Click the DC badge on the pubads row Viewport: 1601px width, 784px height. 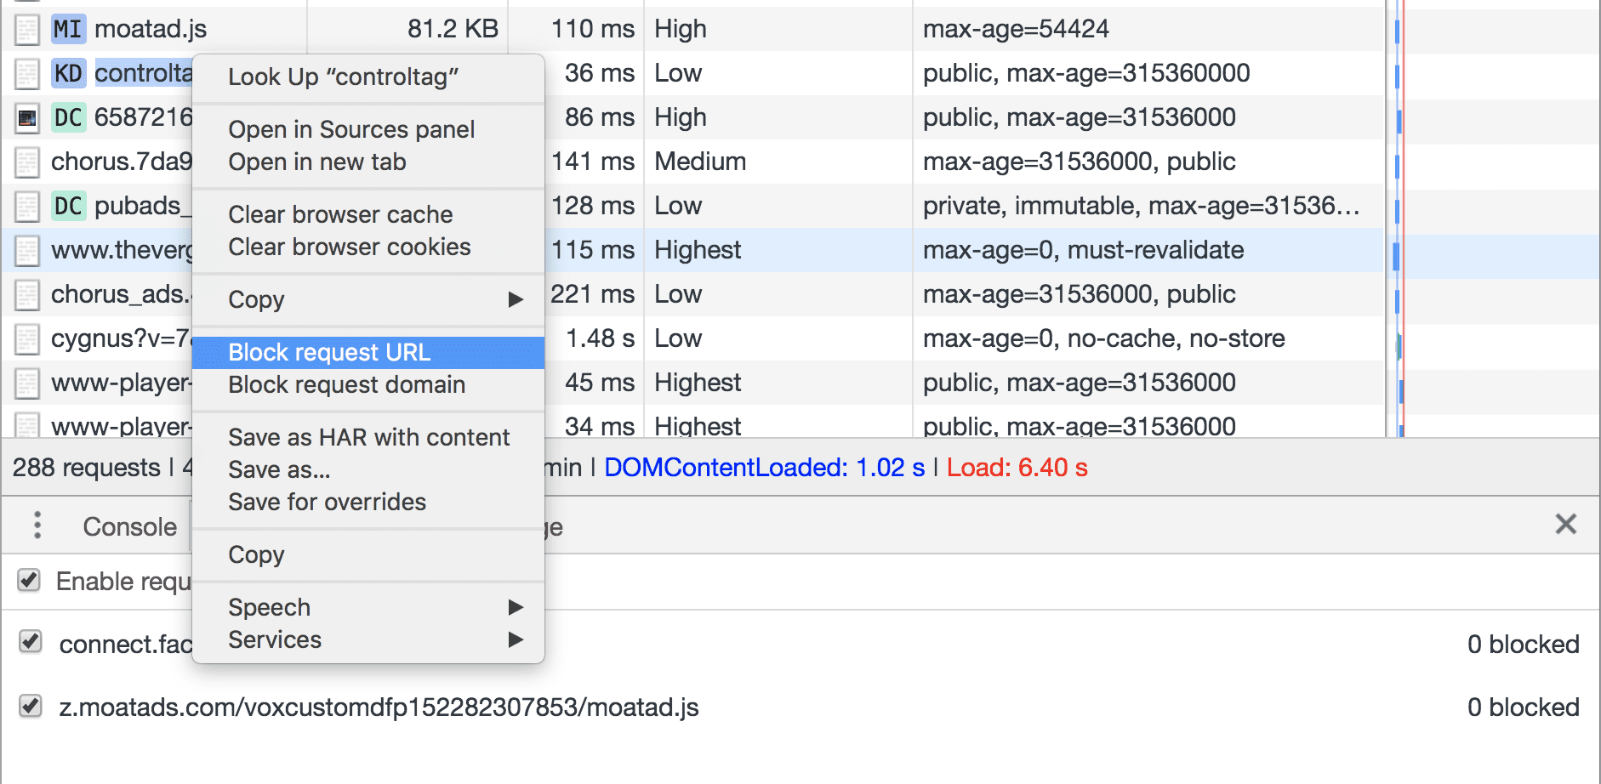click(x=70, y=206)
